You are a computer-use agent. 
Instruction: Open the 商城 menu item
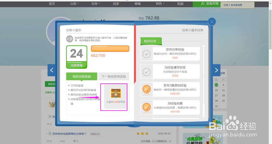(137, 4)
